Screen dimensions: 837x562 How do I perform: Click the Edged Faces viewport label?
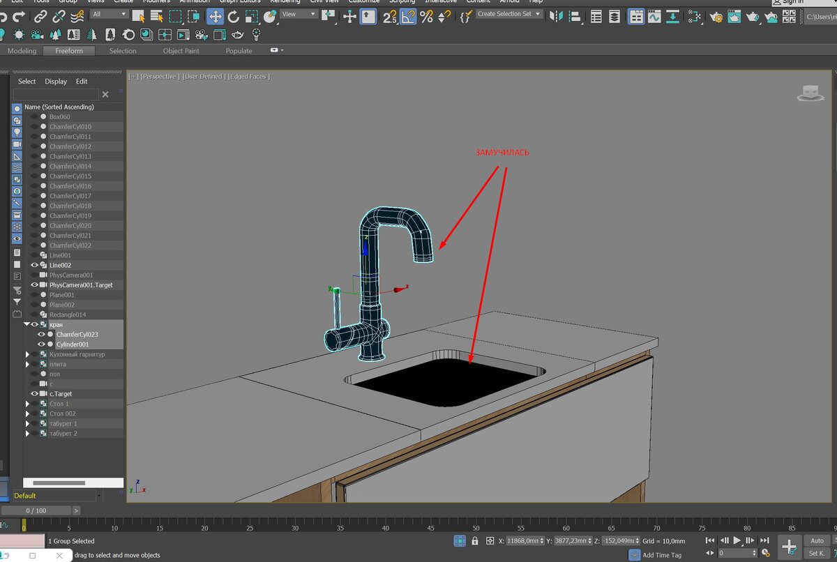(x=249, y=77)
